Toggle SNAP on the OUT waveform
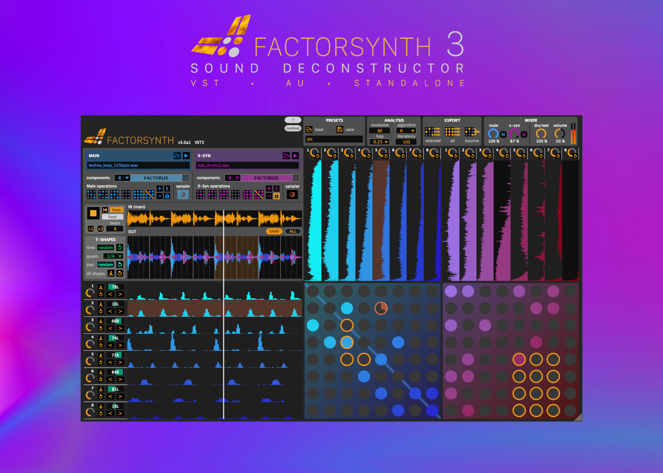The height and width of the screenshot is (473, 663). (x=274, y=231)
